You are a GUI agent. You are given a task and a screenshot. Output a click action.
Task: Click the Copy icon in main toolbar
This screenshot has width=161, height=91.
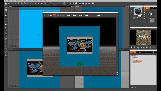click(x=19, y=4)
